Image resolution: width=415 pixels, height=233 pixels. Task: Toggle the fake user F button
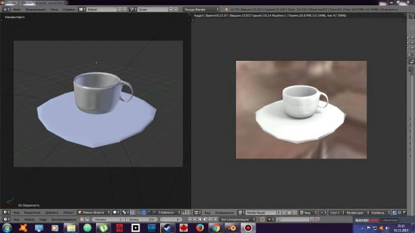point(279,212)
